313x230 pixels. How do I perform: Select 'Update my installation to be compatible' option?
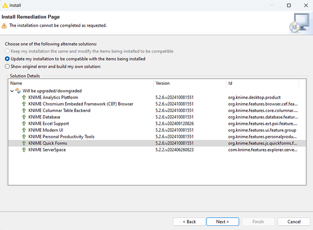7,59
